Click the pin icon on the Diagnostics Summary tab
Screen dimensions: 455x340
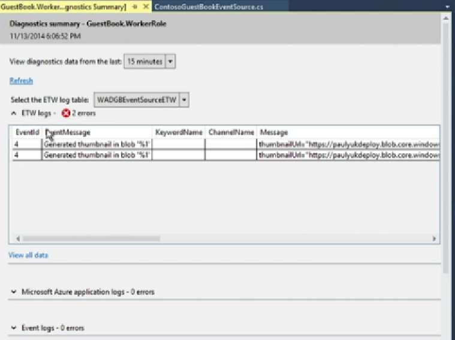coord(134,7)
